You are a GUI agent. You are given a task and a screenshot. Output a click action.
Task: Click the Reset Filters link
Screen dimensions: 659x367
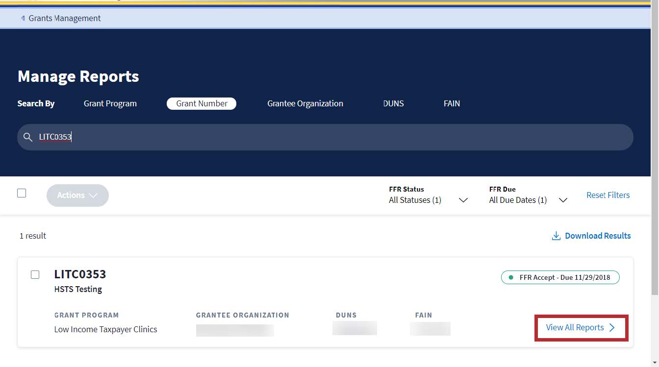point(608,195)
